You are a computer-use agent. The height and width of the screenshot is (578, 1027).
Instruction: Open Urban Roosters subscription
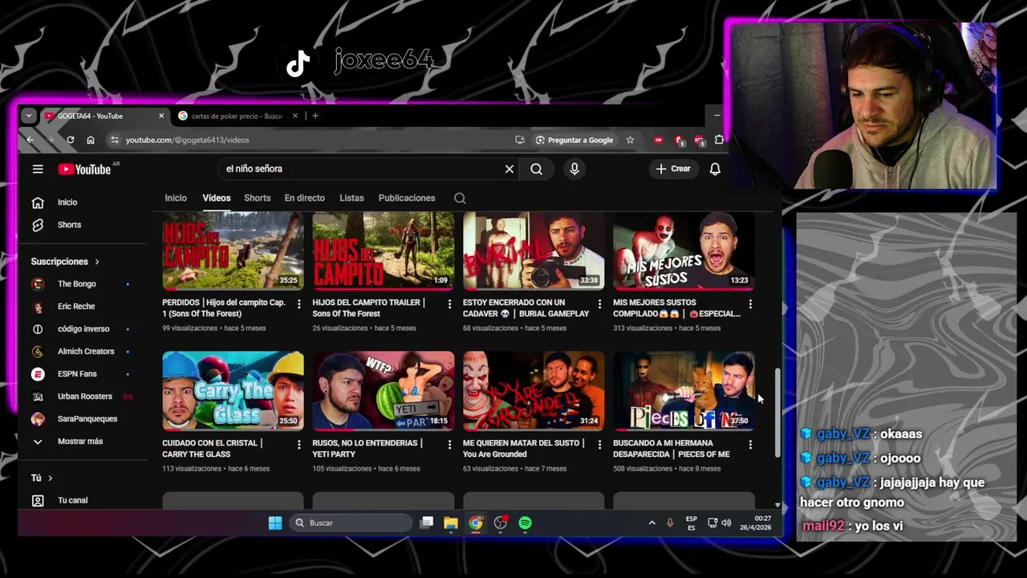pyautogui.click(x=85, y=397)
